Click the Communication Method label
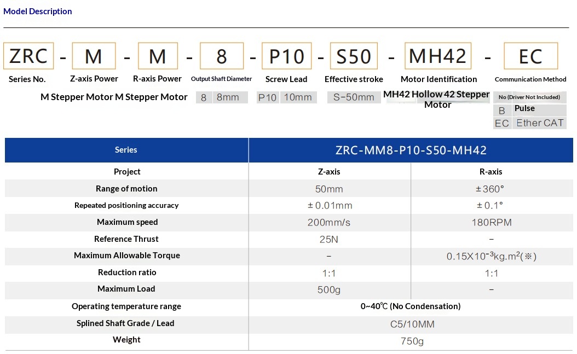577x354 pixels. [x=530, y=79]
